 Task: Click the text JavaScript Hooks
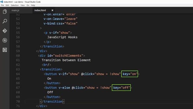click(x=62, y=37)
